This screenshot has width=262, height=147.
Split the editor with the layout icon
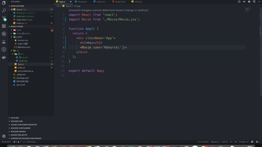click(254, 2)
